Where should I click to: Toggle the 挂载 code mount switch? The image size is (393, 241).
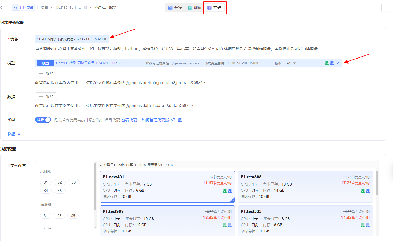click(43, 120)
